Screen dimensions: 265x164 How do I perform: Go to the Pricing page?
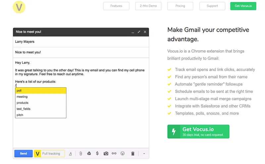tap(180, 6)
